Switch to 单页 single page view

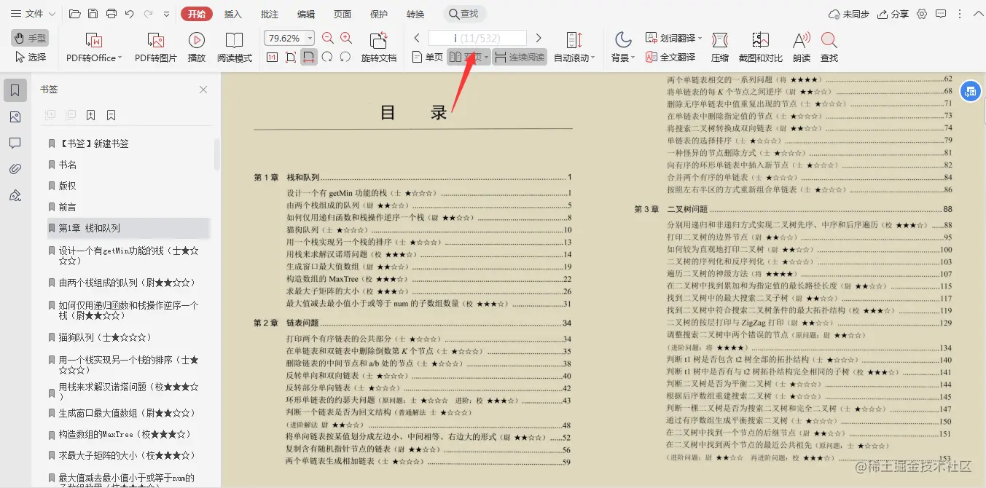(x=426, y=55)
